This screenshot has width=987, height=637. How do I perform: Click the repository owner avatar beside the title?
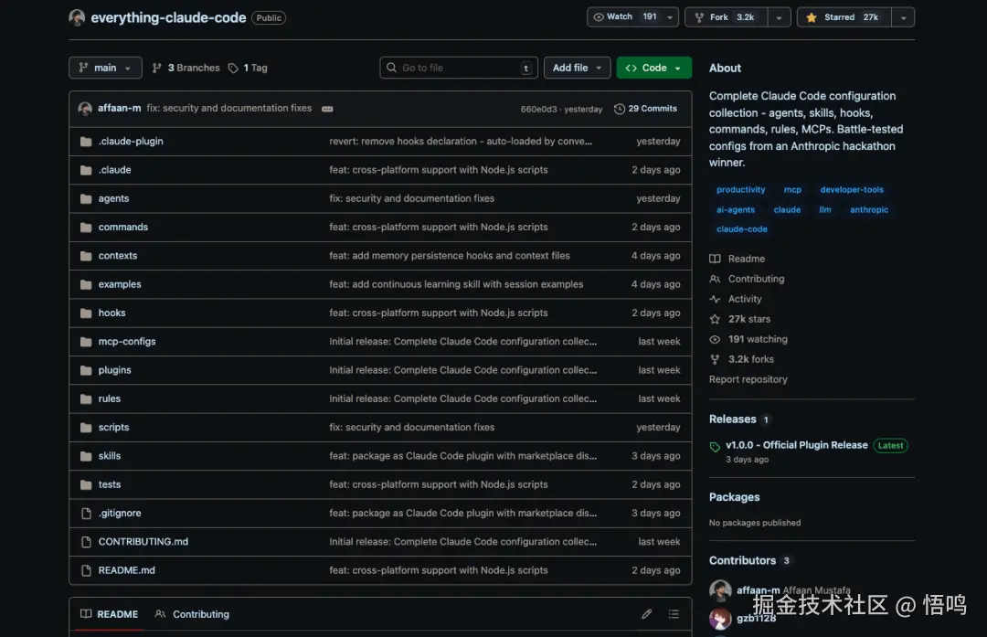77,17
